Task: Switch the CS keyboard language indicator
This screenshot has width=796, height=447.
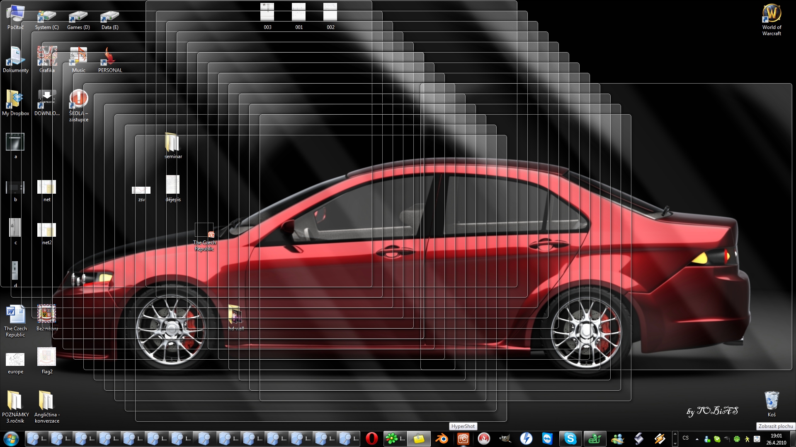Action: click(686, 438)
